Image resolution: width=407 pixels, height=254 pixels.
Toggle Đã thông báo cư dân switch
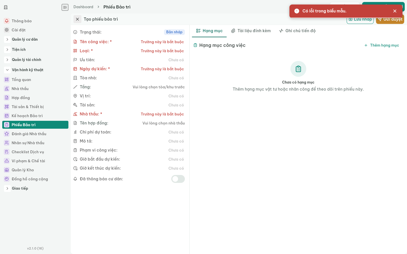pyautogui.click(x=178, y=179)
